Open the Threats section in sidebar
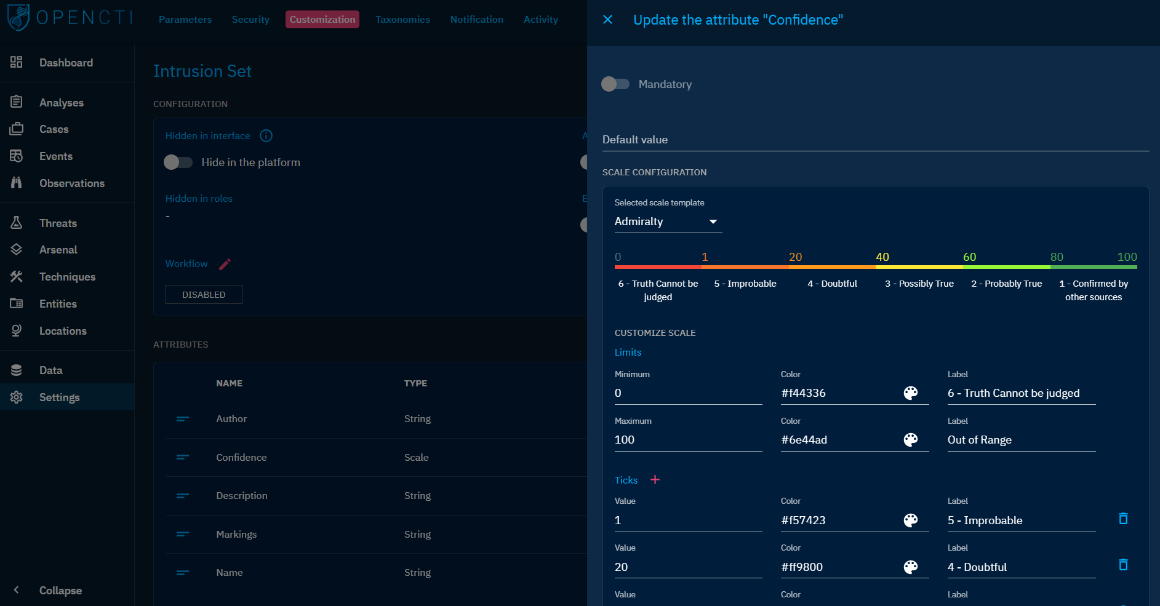 pyautogui.click(x=58, y=223)
